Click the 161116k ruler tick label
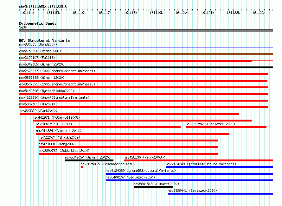Viewport: 282px width, 206px height. 79,13
